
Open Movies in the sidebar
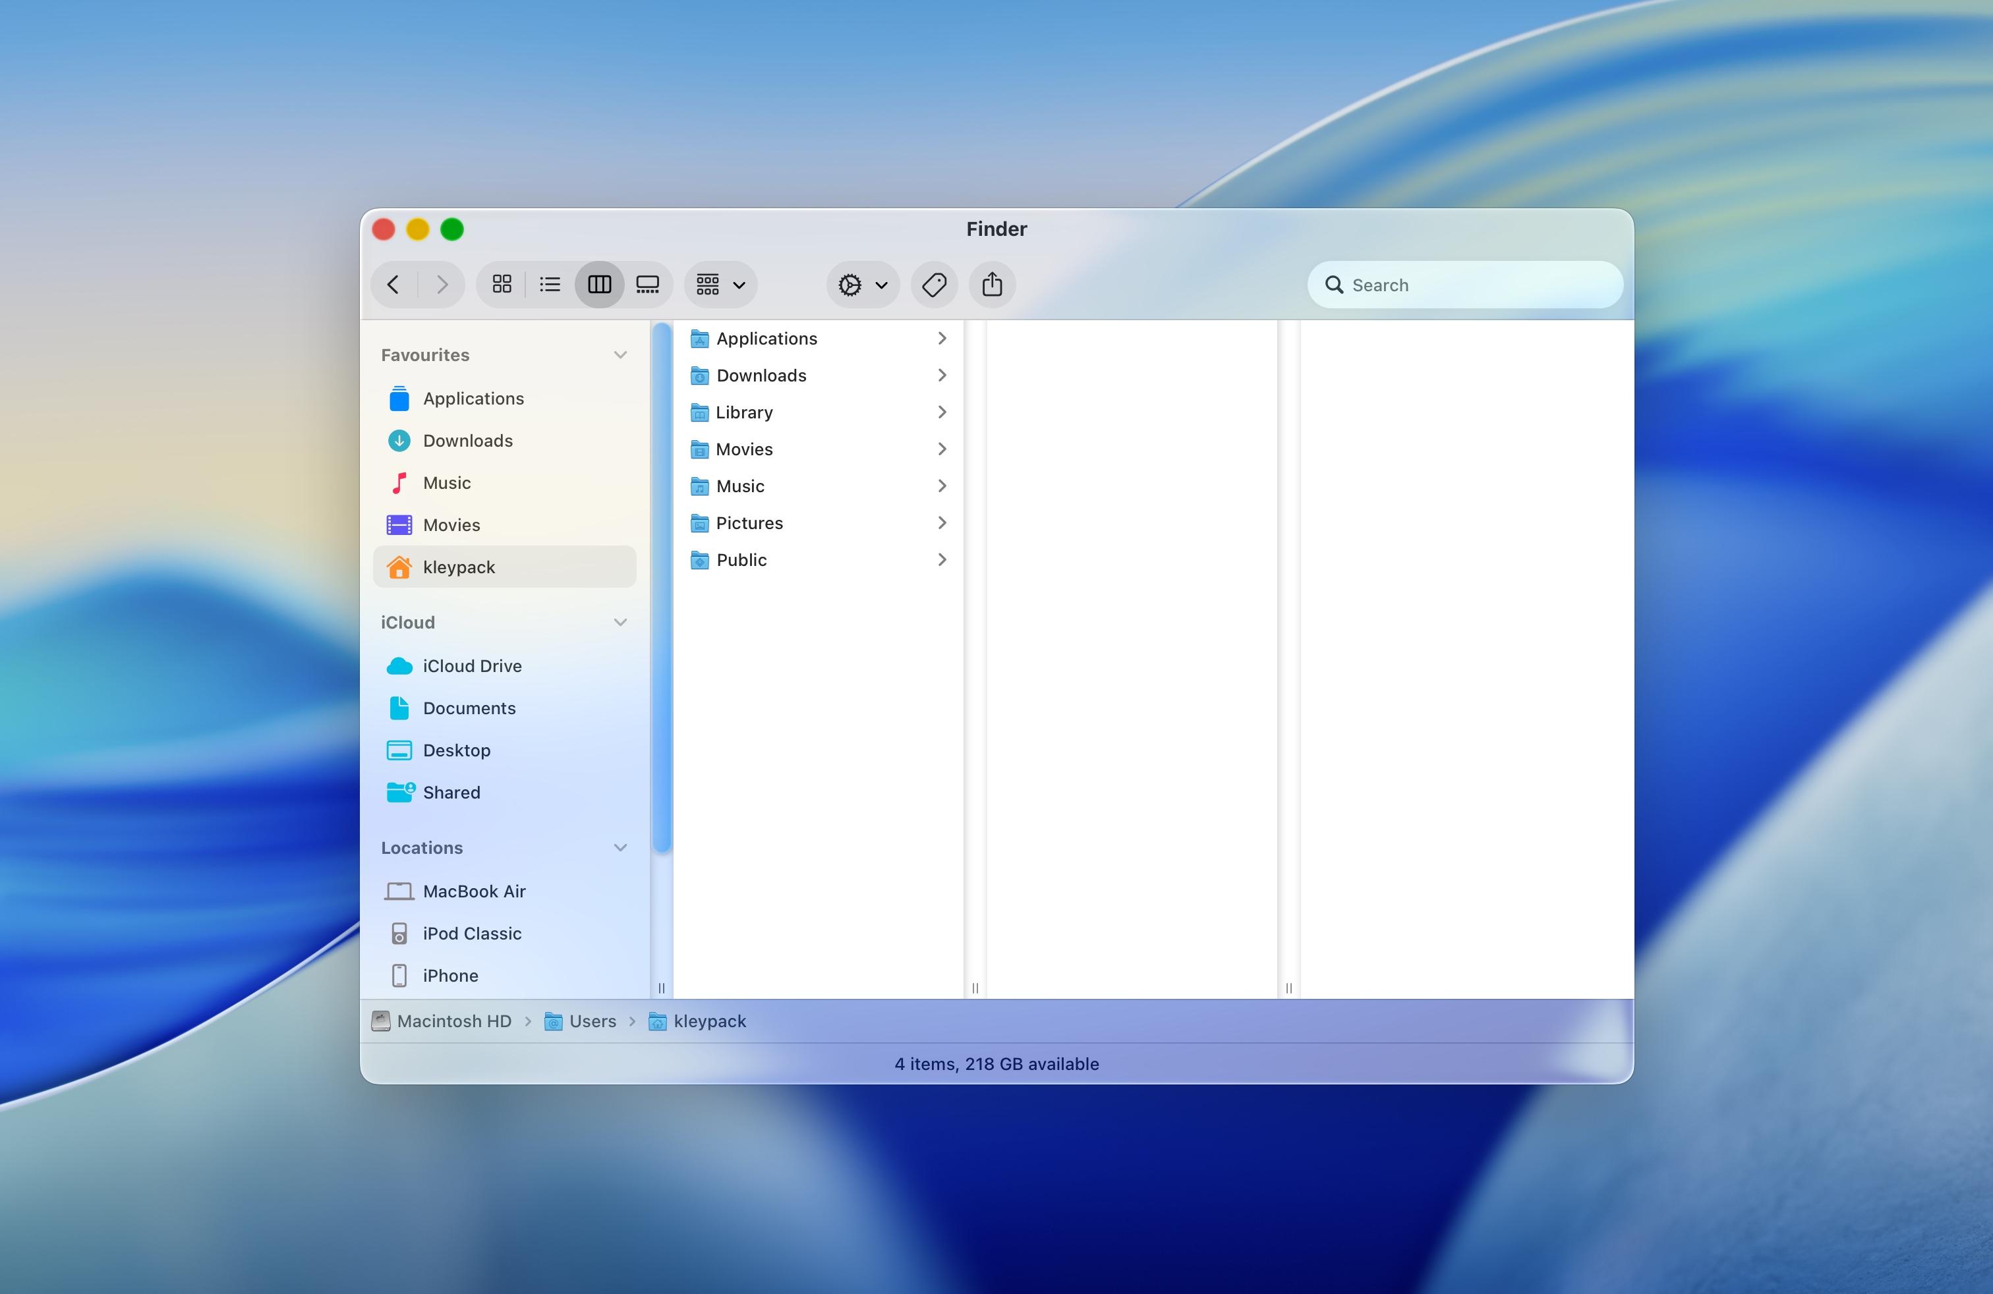[505, 525]
